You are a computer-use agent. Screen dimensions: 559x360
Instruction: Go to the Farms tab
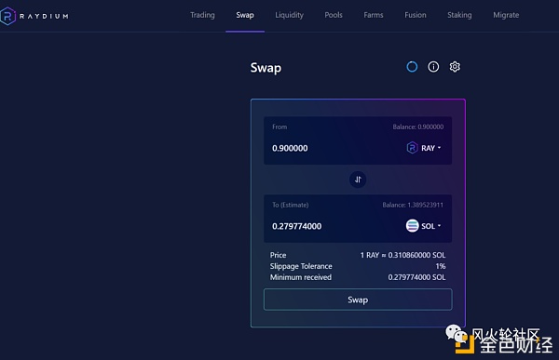coord(374,15)
